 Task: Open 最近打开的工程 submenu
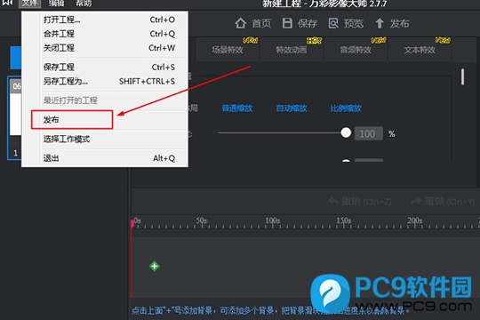(109, 100)
